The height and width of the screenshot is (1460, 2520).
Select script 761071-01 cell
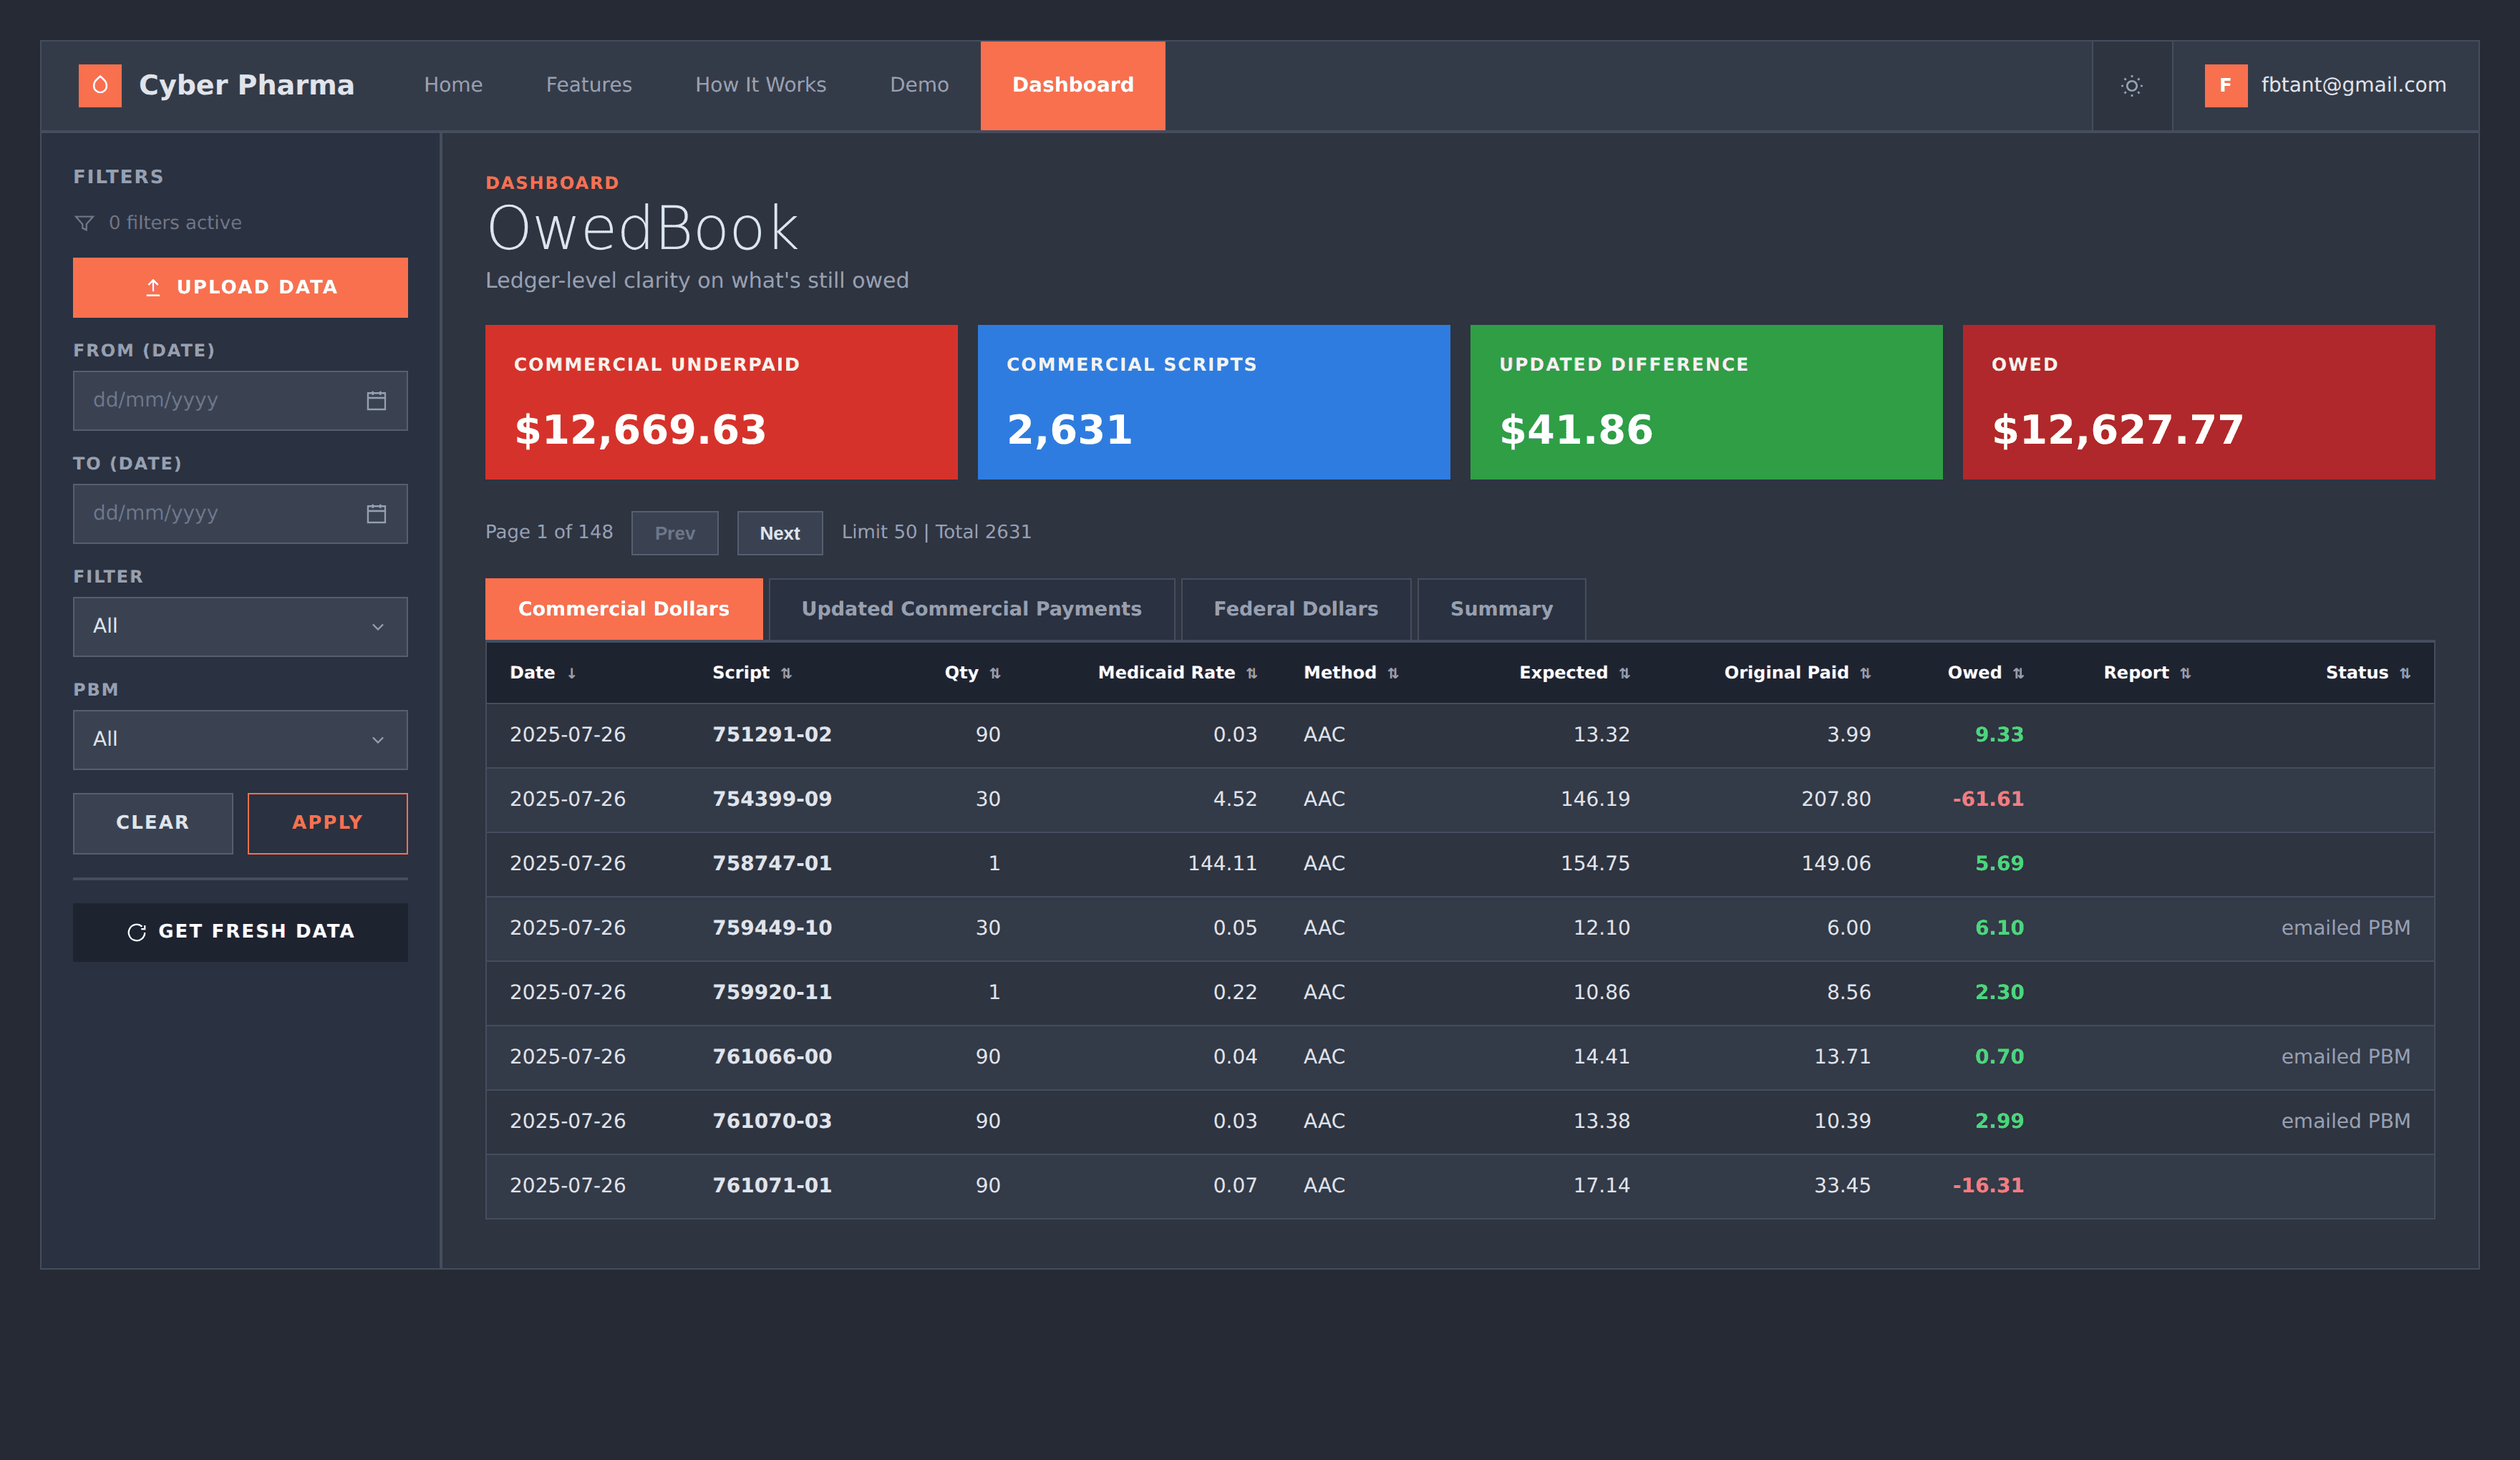772,1187
